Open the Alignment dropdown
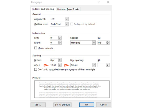 [67, 19]
